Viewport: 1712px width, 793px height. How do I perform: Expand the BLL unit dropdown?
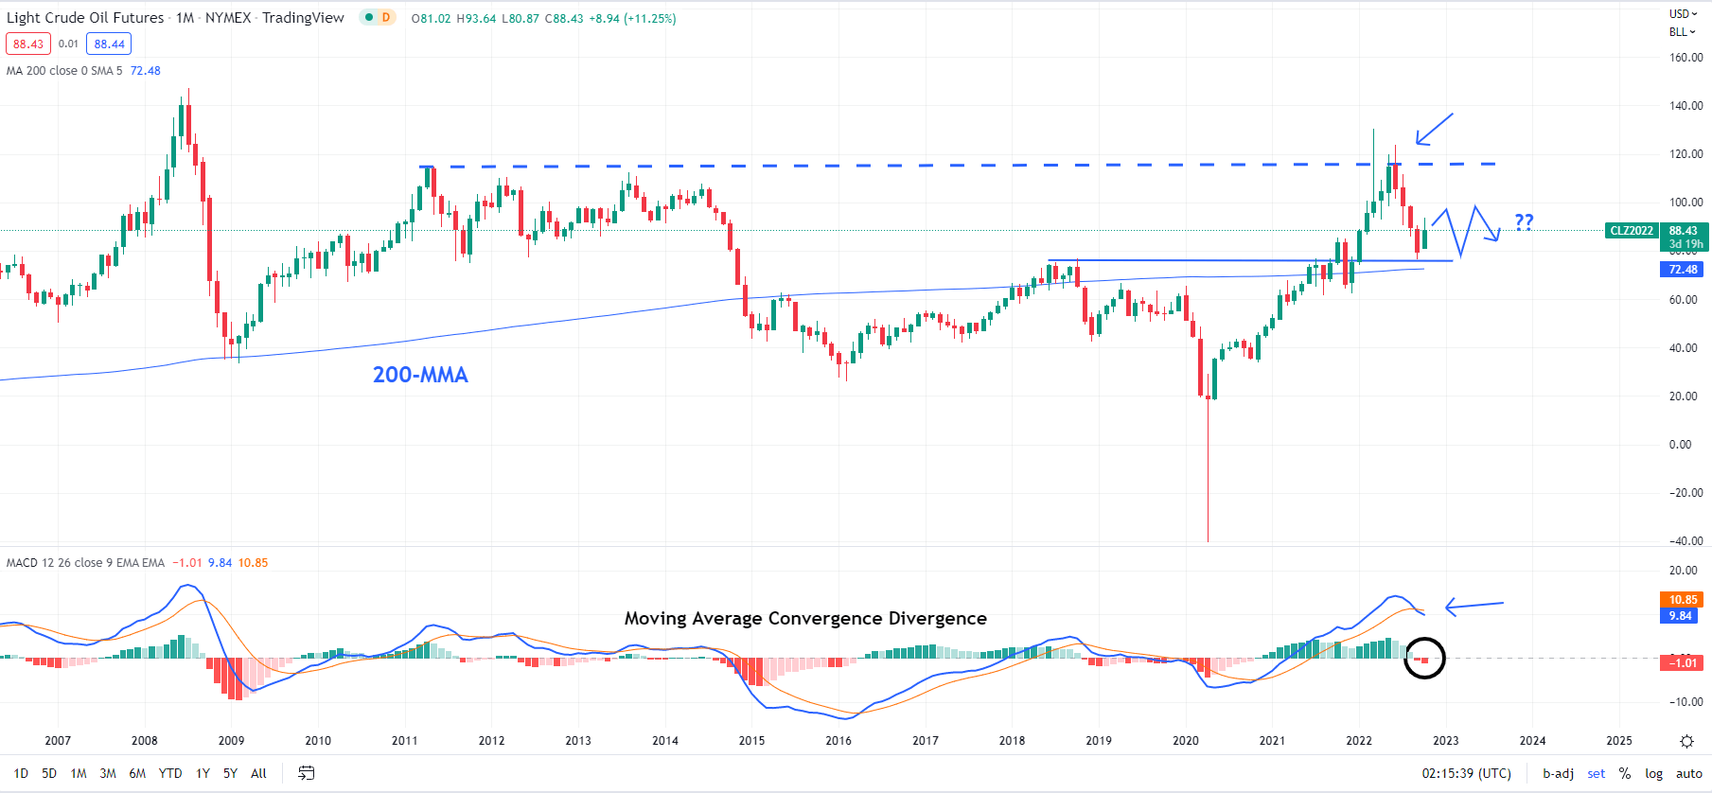1682,32
